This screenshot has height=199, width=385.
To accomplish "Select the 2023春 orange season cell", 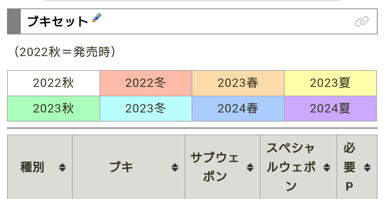I will [x=238, y=83].
